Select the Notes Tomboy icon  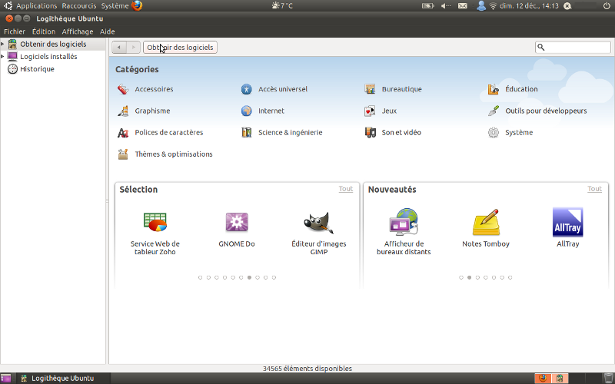tap(486, 222)
